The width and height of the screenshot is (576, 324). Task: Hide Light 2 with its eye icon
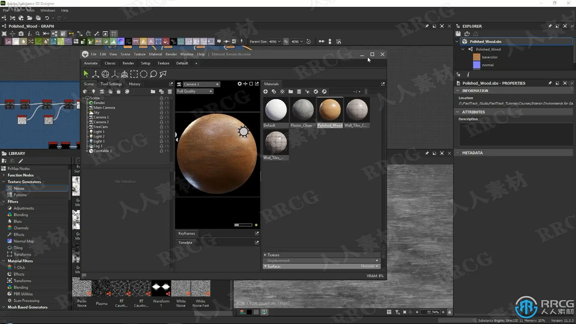(x=167, y=136)
